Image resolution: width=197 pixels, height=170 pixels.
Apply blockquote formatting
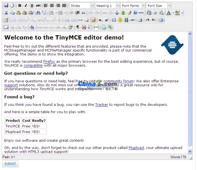pos(83,13)
